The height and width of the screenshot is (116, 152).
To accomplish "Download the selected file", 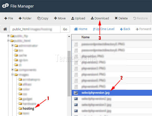I will coord(100,18).
